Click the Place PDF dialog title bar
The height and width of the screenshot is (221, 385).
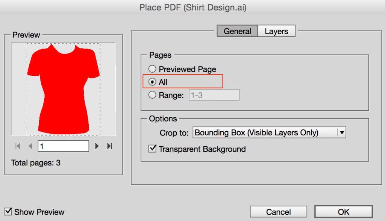[x=192, y=7]
